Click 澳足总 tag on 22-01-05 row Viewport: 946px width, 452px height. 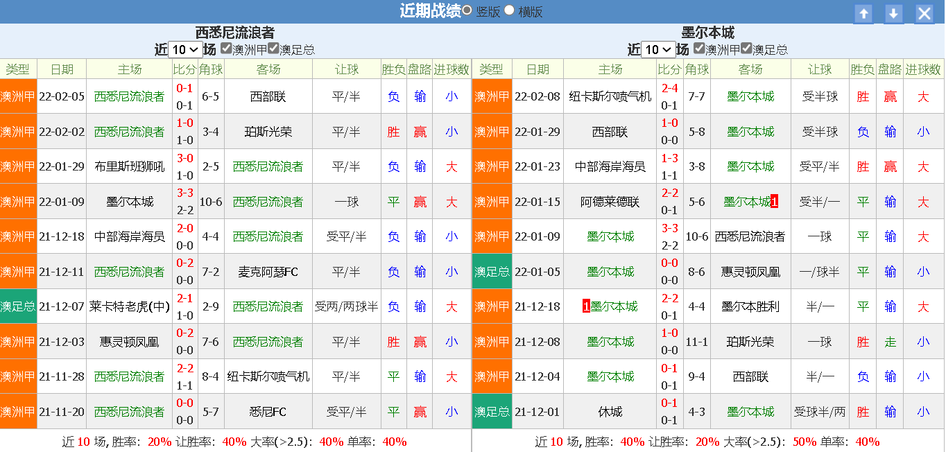[492, 272]
